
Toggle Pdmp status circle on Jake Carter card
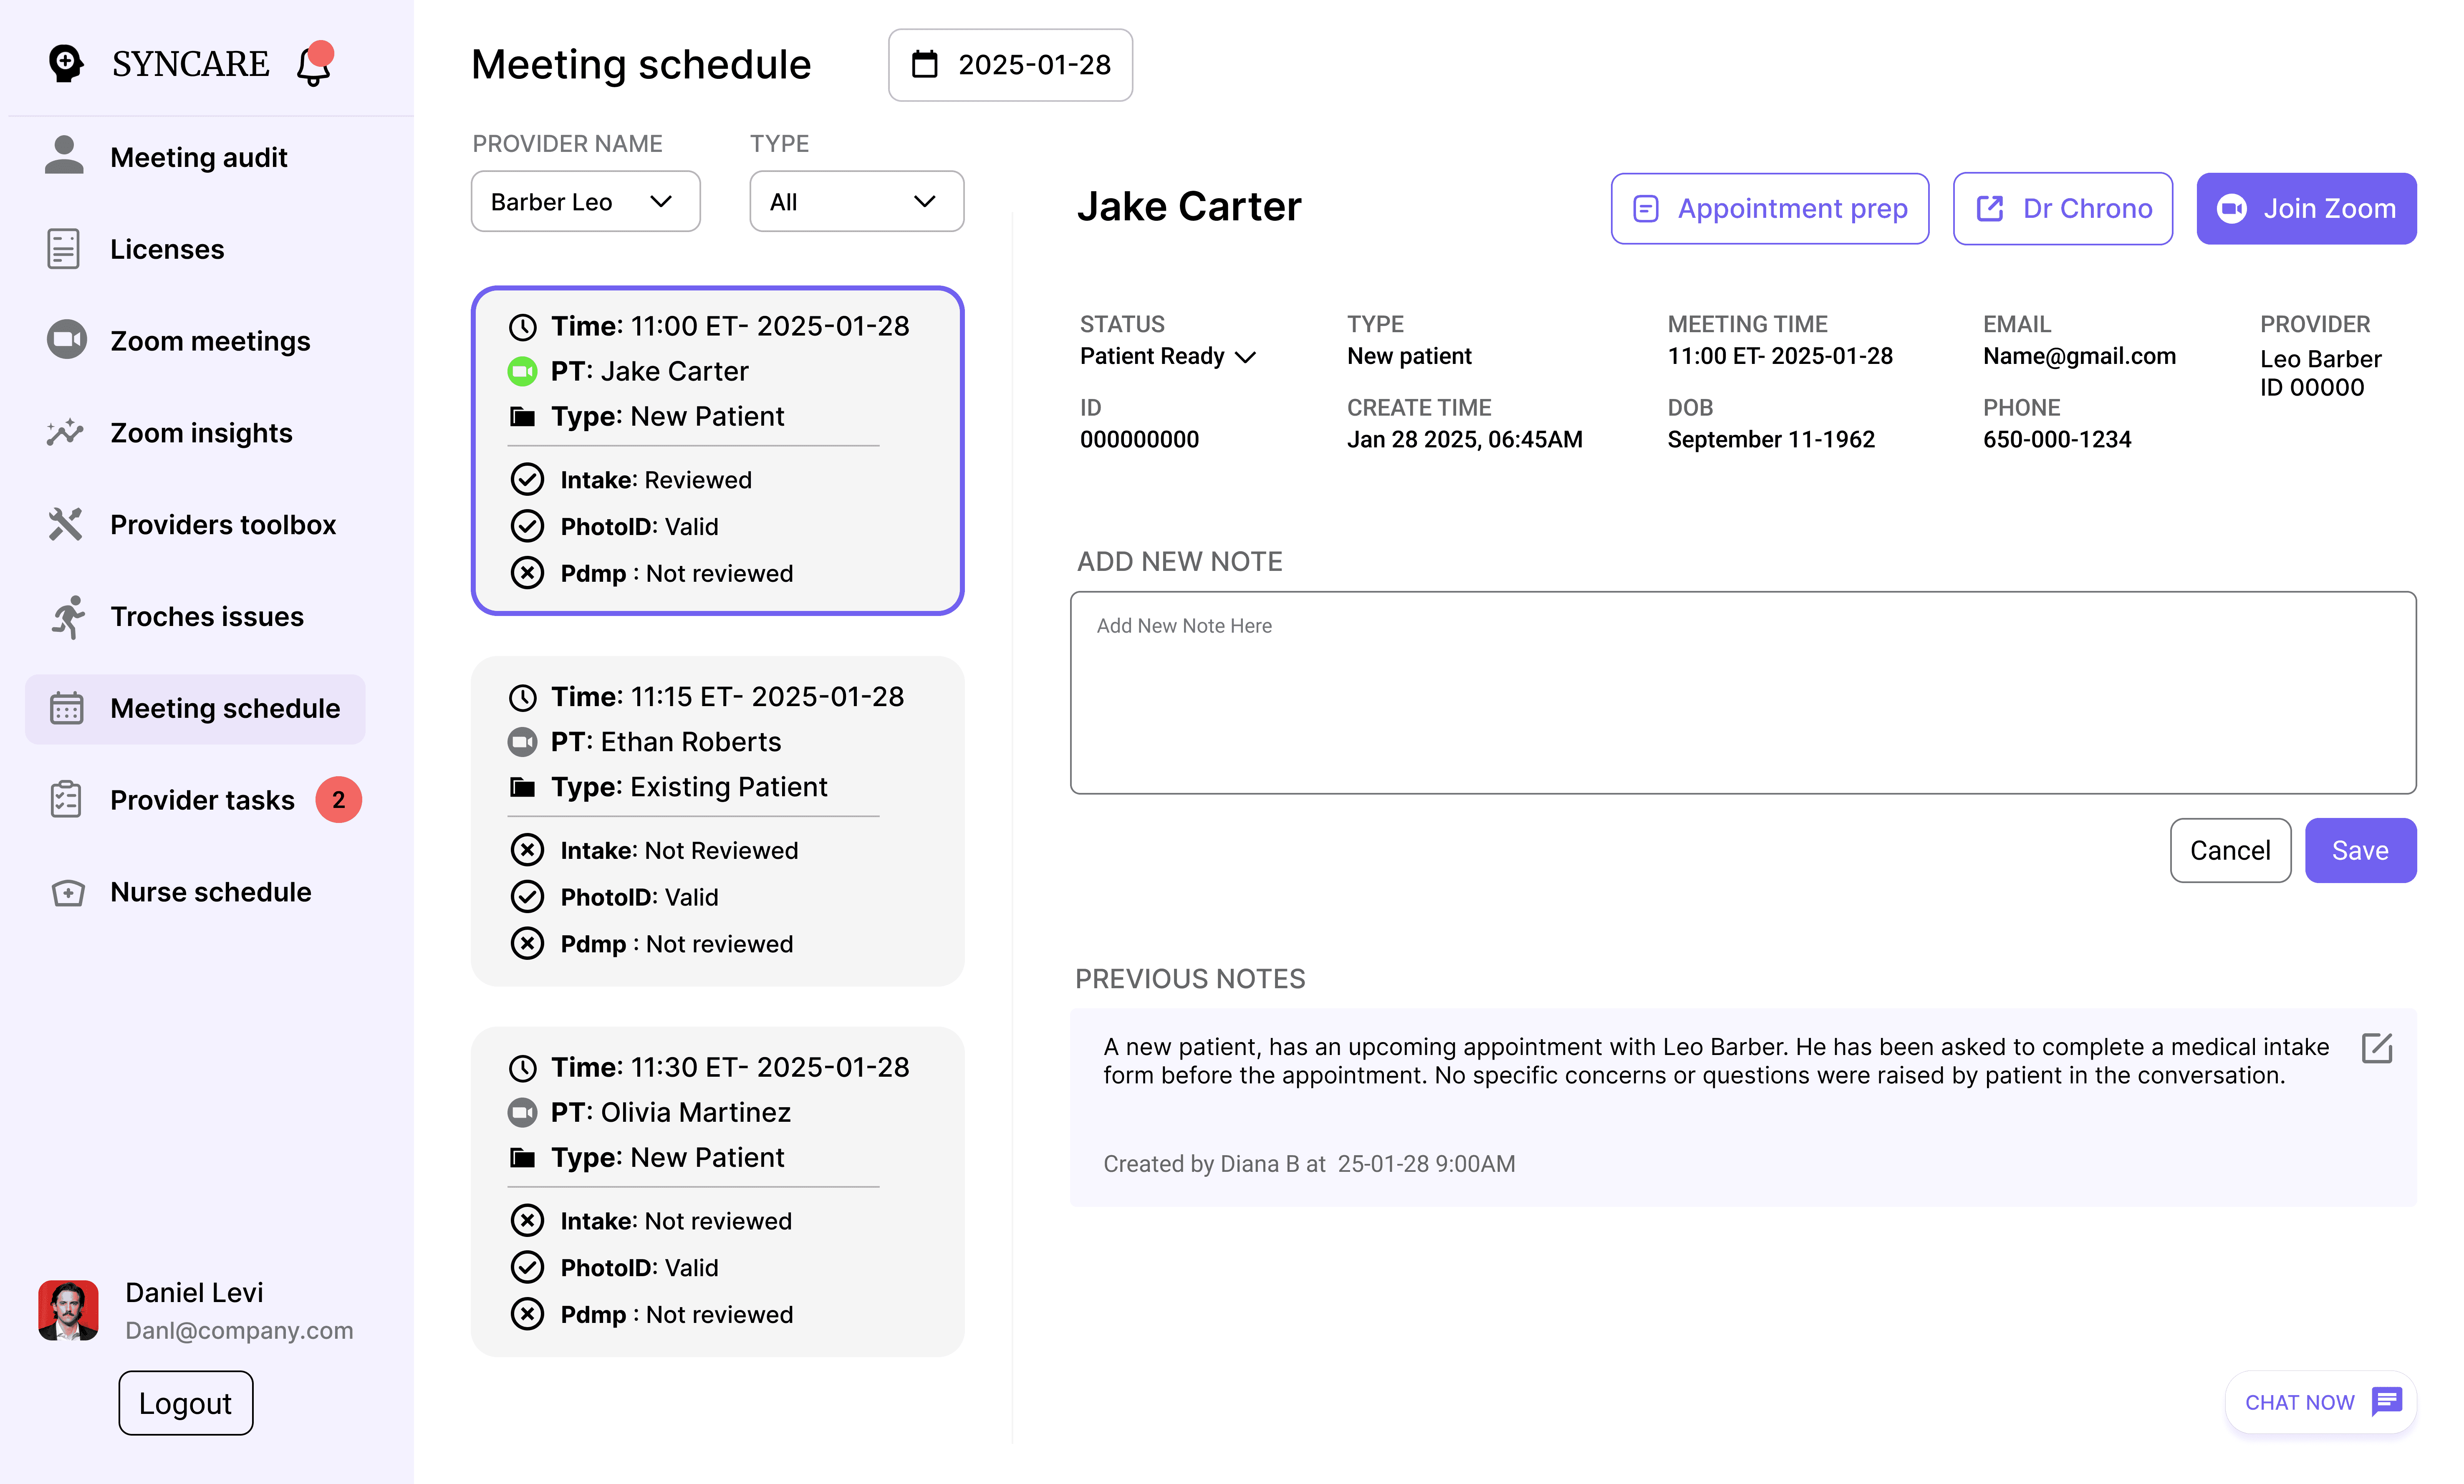click(x=527, y=573)
